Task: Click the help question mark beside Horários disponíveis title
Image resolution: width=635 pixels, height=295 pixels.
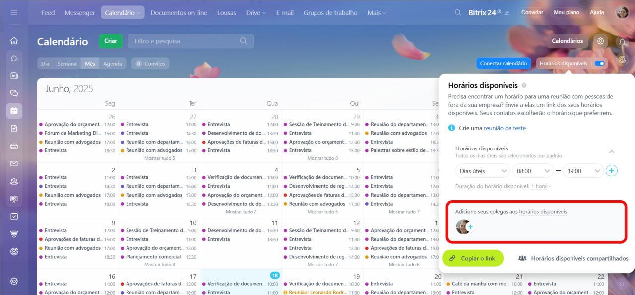Action: coord(524,86)
